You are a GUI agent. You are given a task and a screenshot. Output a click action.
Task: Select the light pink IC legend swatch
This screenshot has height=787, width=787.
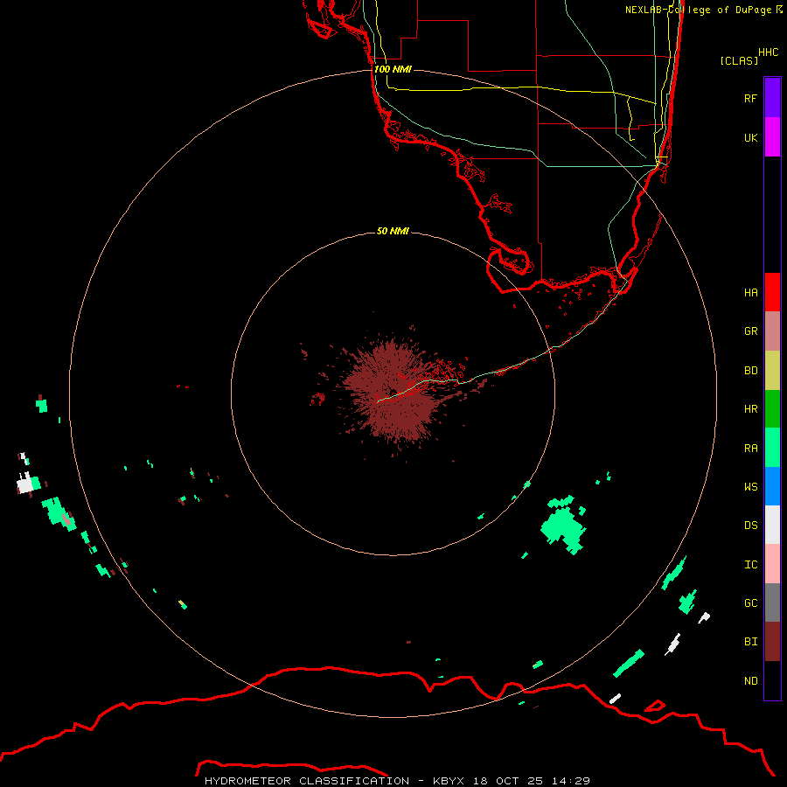(772, 564)
